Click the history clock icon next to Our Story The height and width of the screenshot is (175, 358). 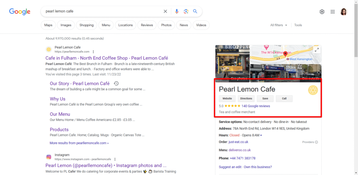click(x=116, y=84)
